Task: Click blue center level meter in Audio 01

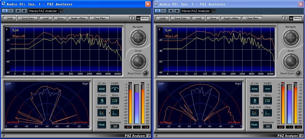Action: [137, 104]
